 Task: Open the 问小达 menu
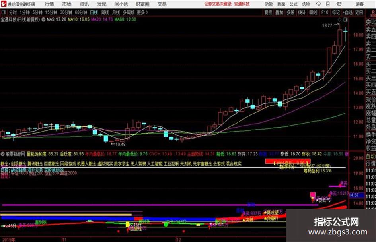(x=121, y=4)
